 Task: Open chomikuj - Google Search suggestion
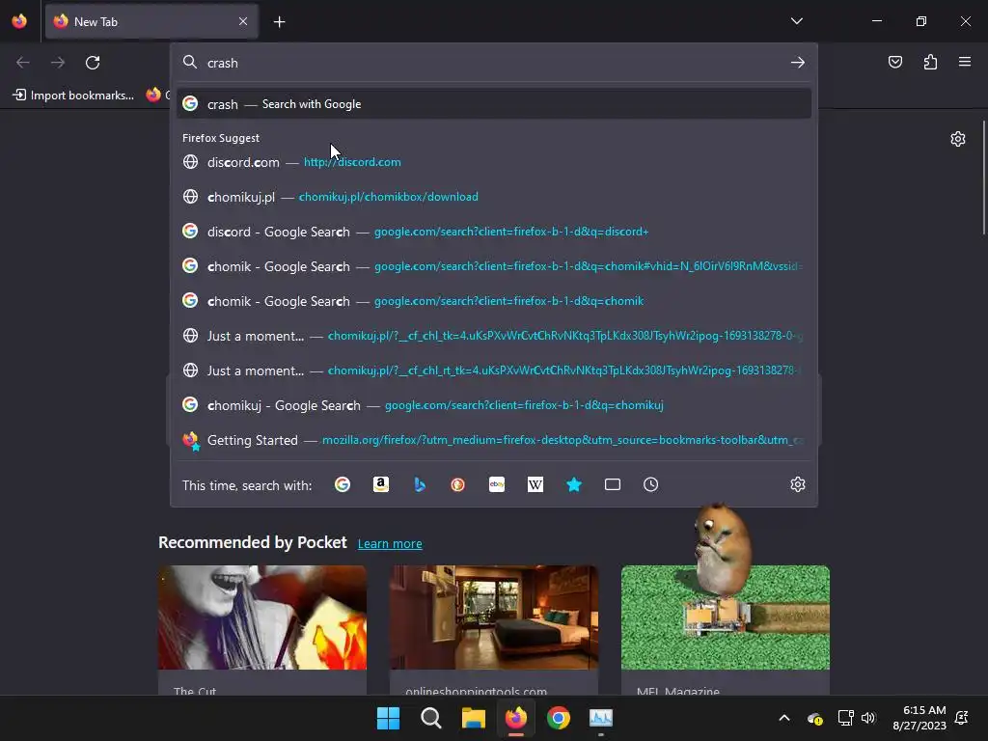click(494, 405)
